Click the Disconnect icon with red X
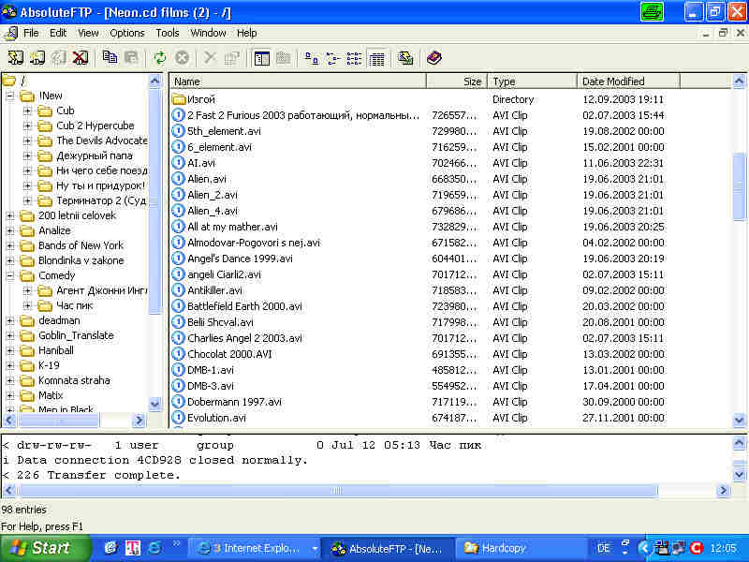 pyautogui.click(x=81, y=57)
